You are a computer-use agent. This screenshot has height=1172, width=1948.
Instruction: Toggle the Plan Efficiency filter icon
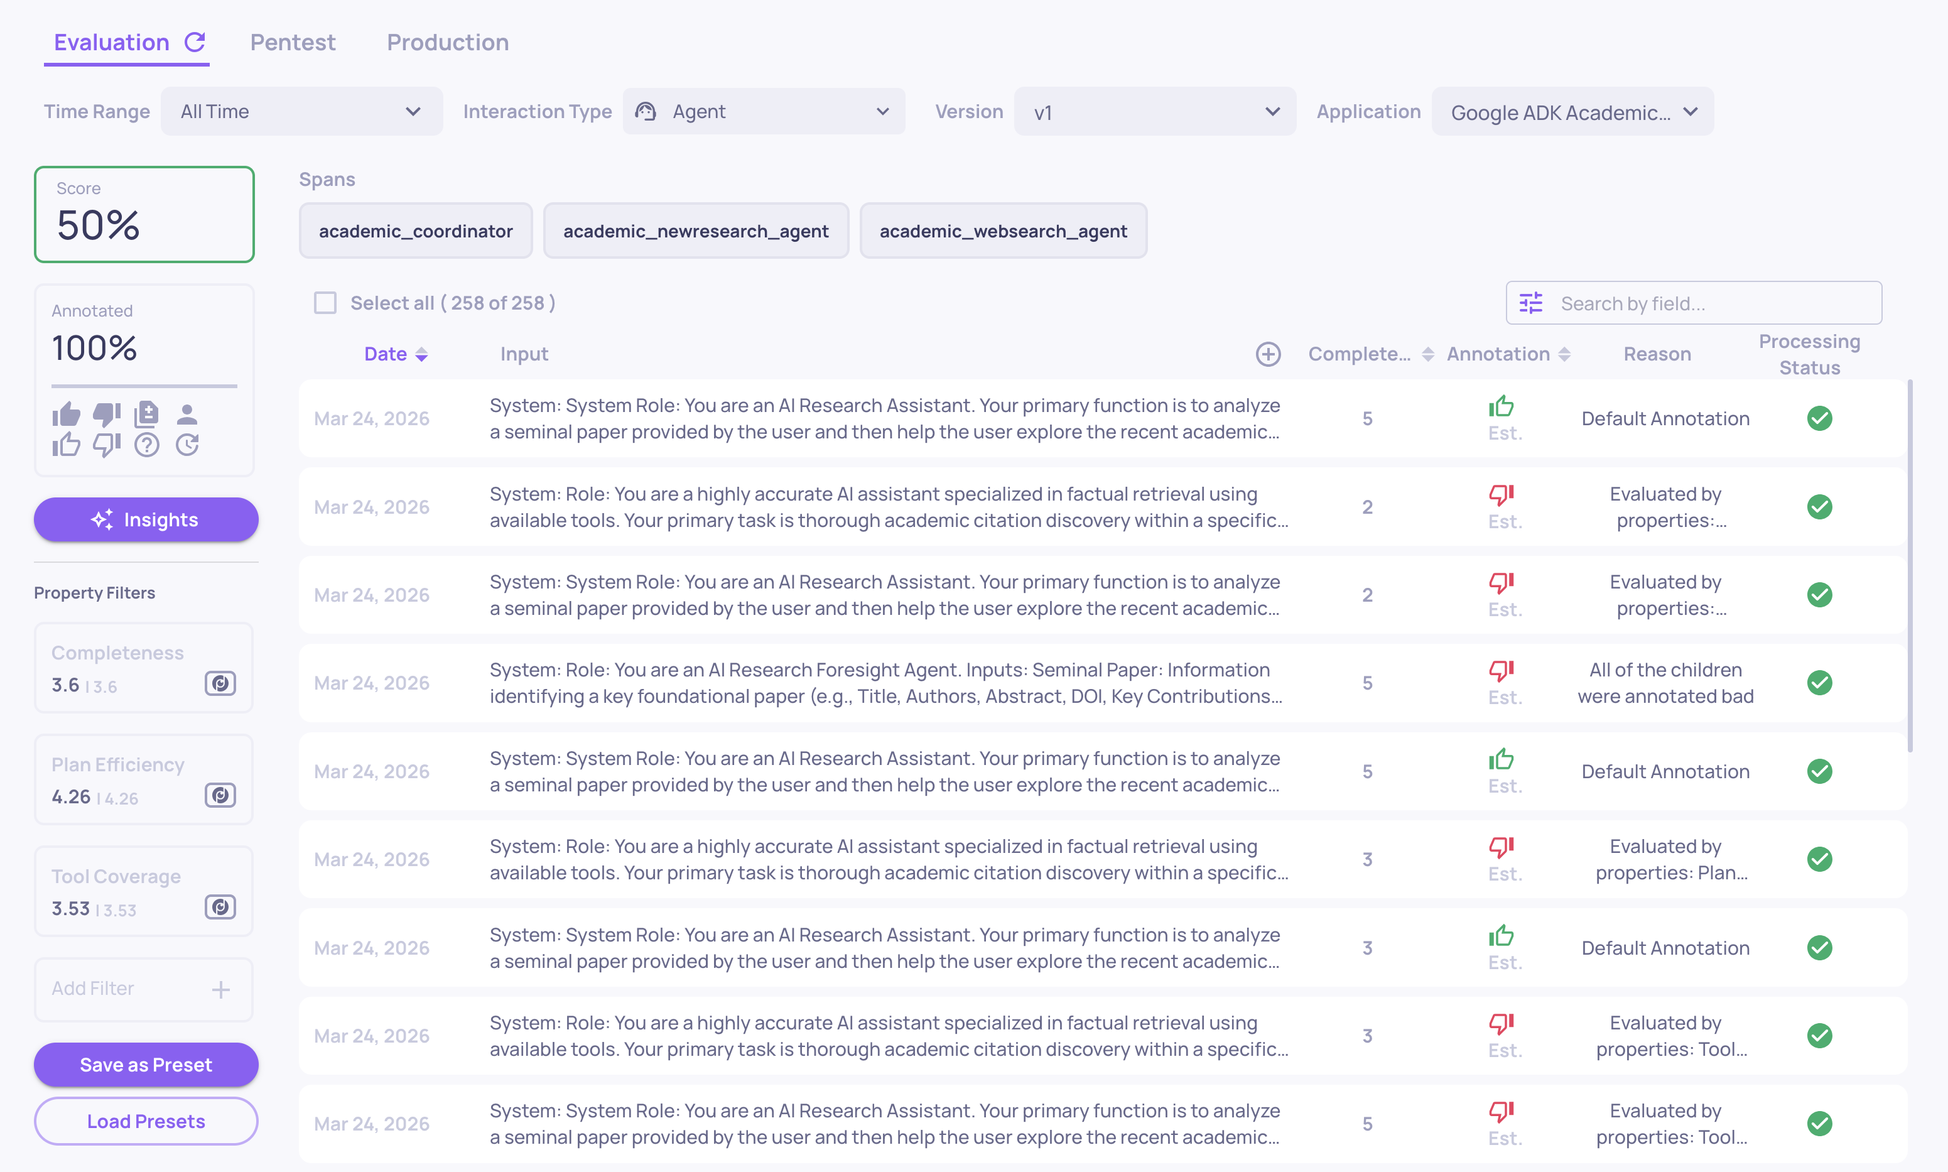point(220,795)
